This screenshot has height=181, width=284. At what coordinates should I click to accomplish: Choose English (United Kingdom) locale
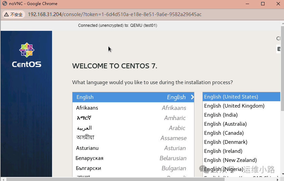[241, 106]
